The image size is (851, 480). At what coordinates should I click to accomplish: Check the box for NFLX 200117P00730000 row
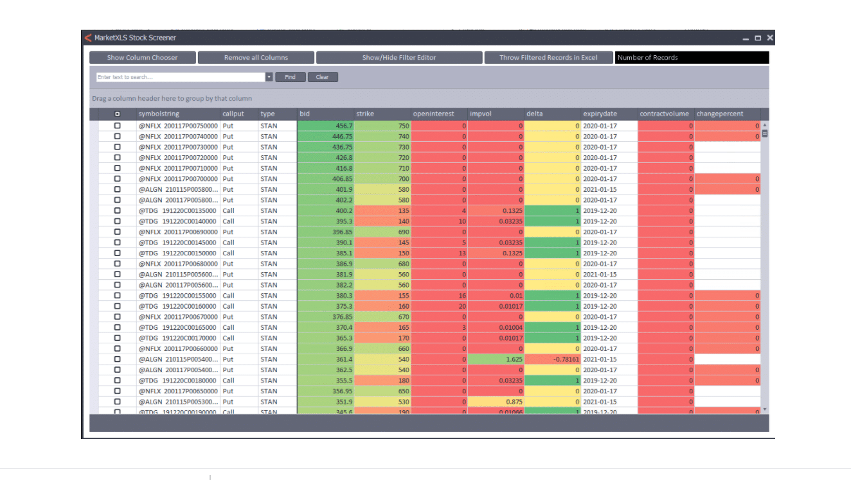tap(117, 147)
